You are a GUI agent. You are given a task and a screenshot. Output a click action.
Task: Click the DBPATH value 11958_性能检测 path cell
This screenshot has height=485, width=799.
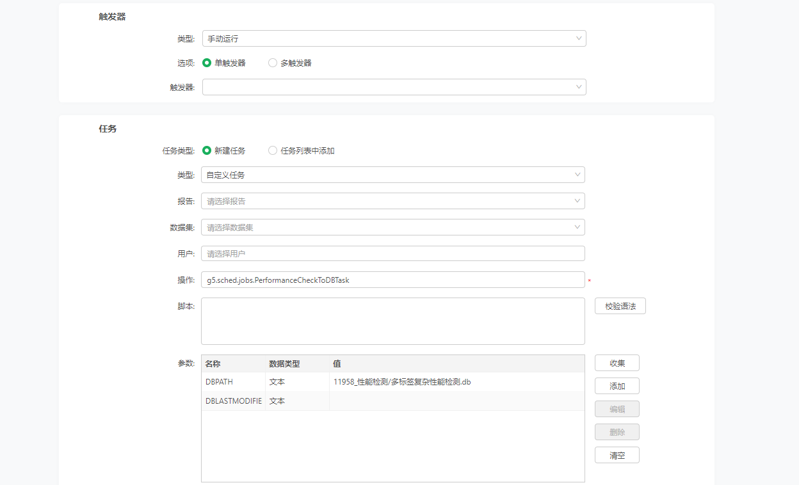tap(457, 382)
